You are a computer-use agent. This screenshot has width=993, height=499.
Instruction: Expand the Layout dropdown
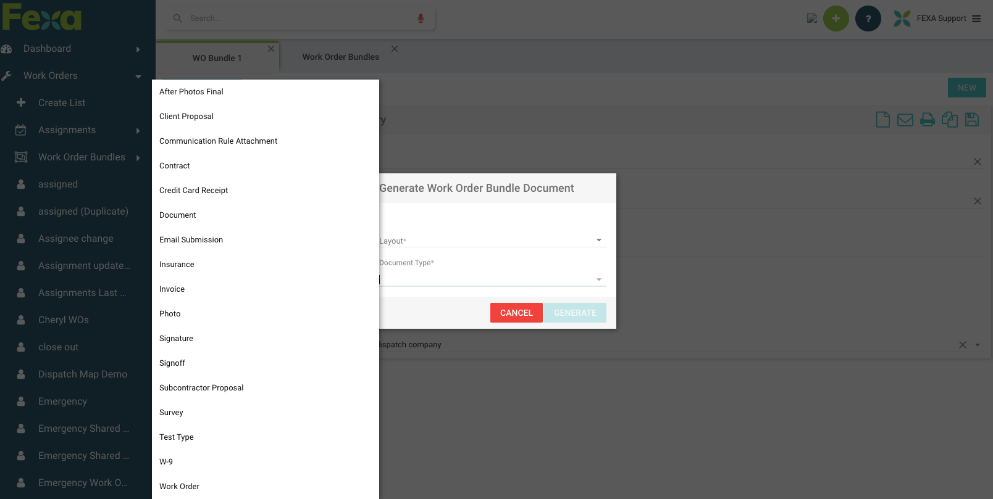598,240
